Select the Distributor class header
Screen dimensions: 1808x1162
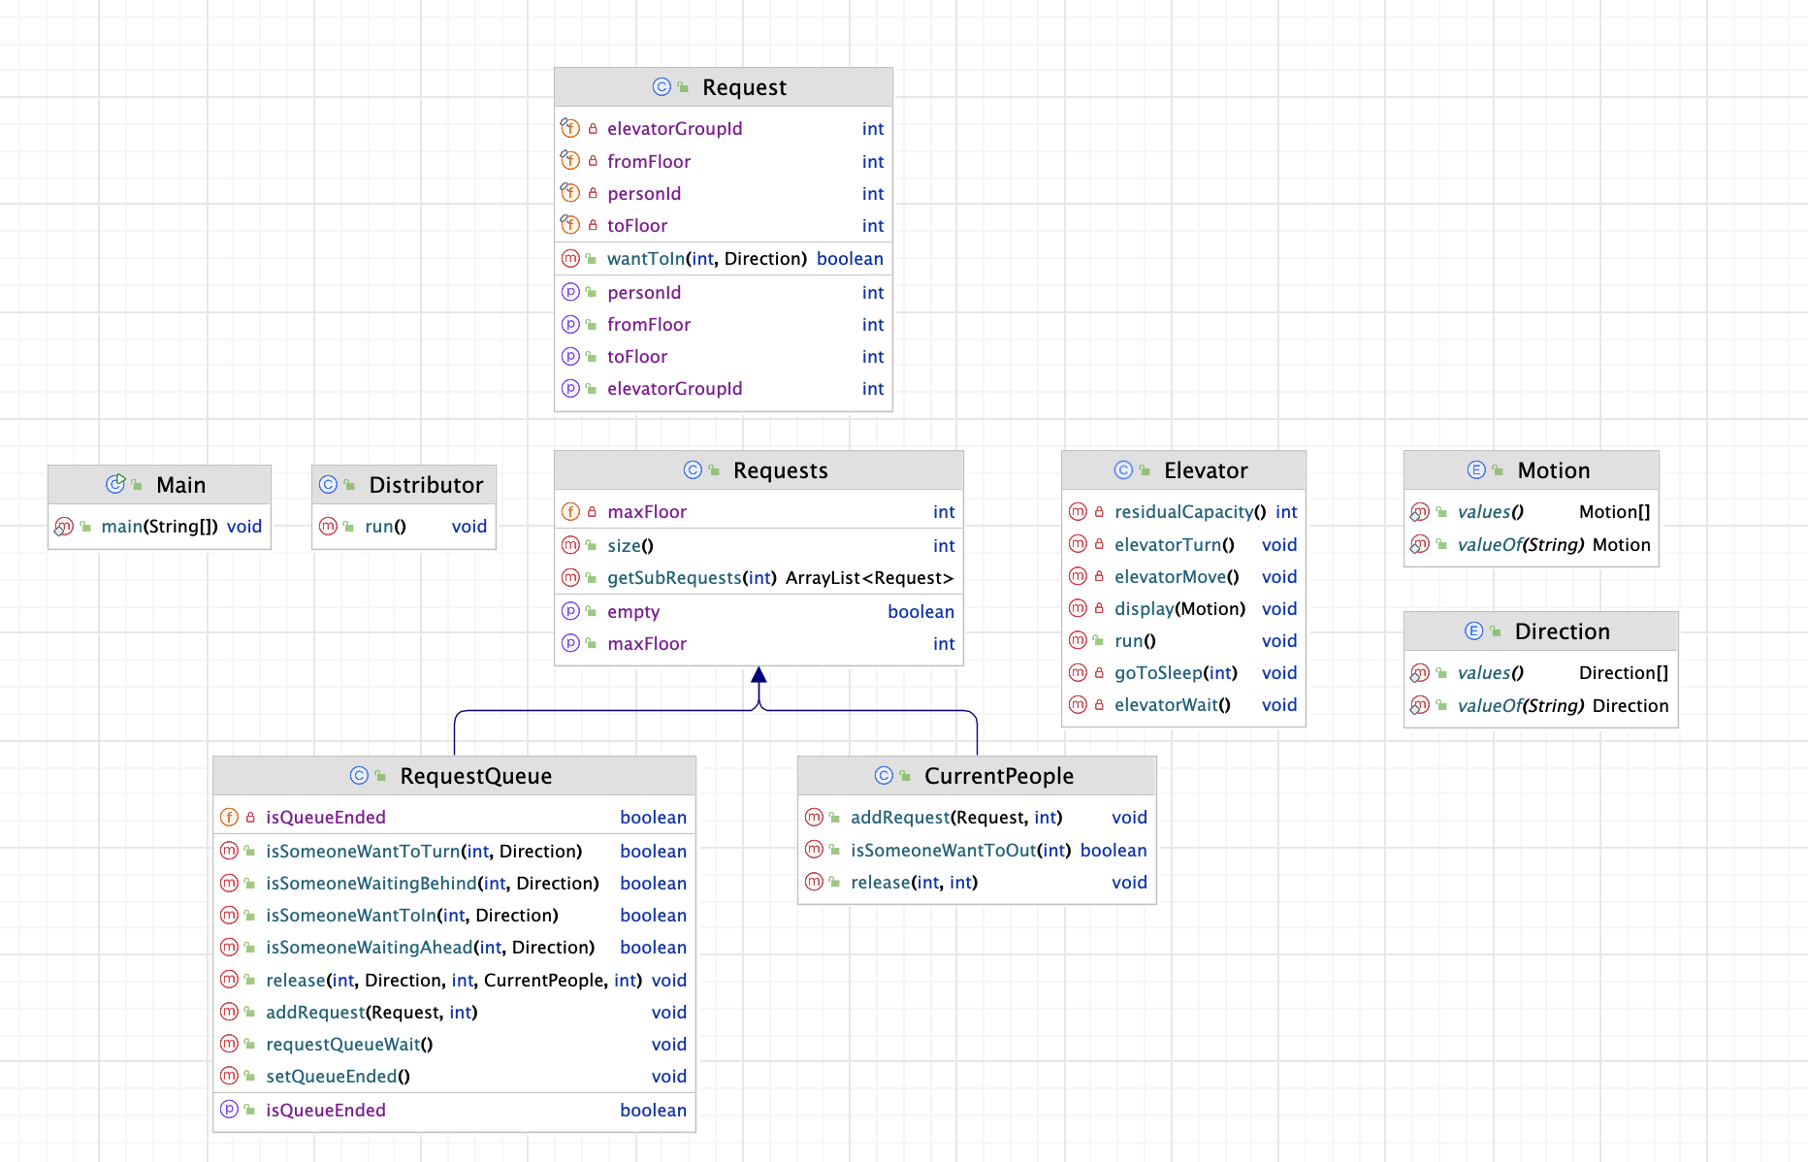click(404, 485)
